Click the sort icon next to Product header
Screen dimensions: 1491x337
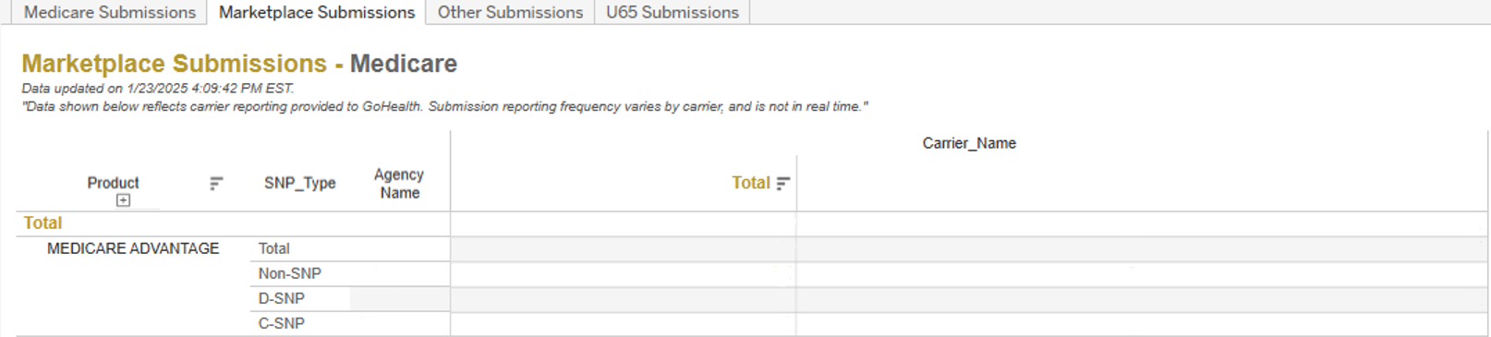pos(216,184)
